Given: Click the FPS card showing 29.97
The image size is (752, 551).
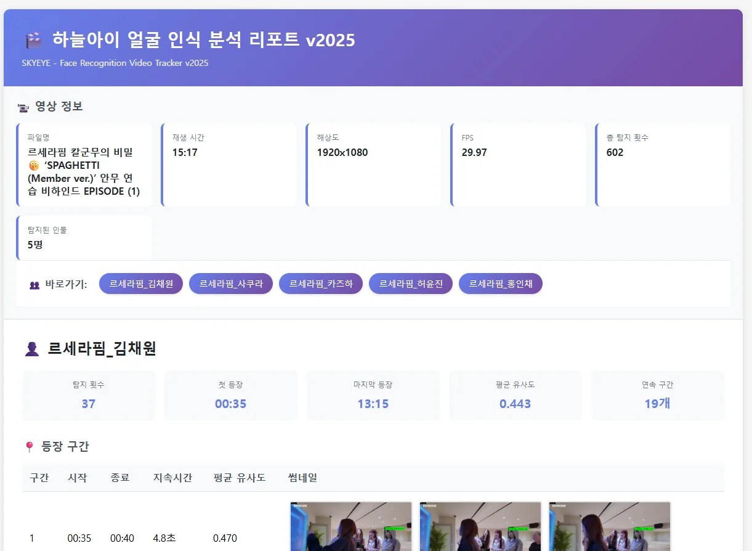Looking at the screenshot, I should (518, 165).
